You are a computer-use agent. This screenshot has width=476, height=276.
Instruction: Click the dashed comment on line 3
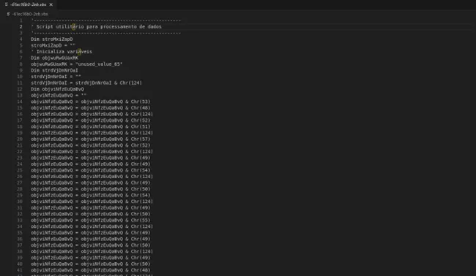[x=106, y=33]
